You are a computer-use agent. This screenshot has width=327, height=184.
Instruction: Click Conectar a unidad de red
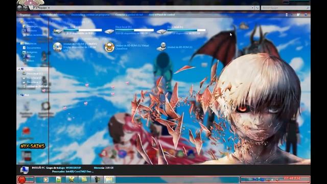tap(129, 15)
